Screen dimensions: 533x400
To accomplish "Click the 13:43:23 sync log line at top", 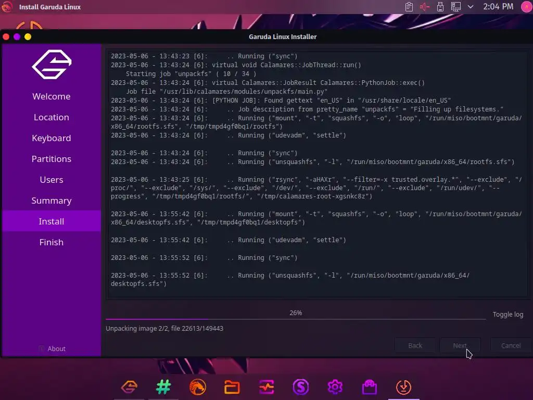I will tap(204, 56).
